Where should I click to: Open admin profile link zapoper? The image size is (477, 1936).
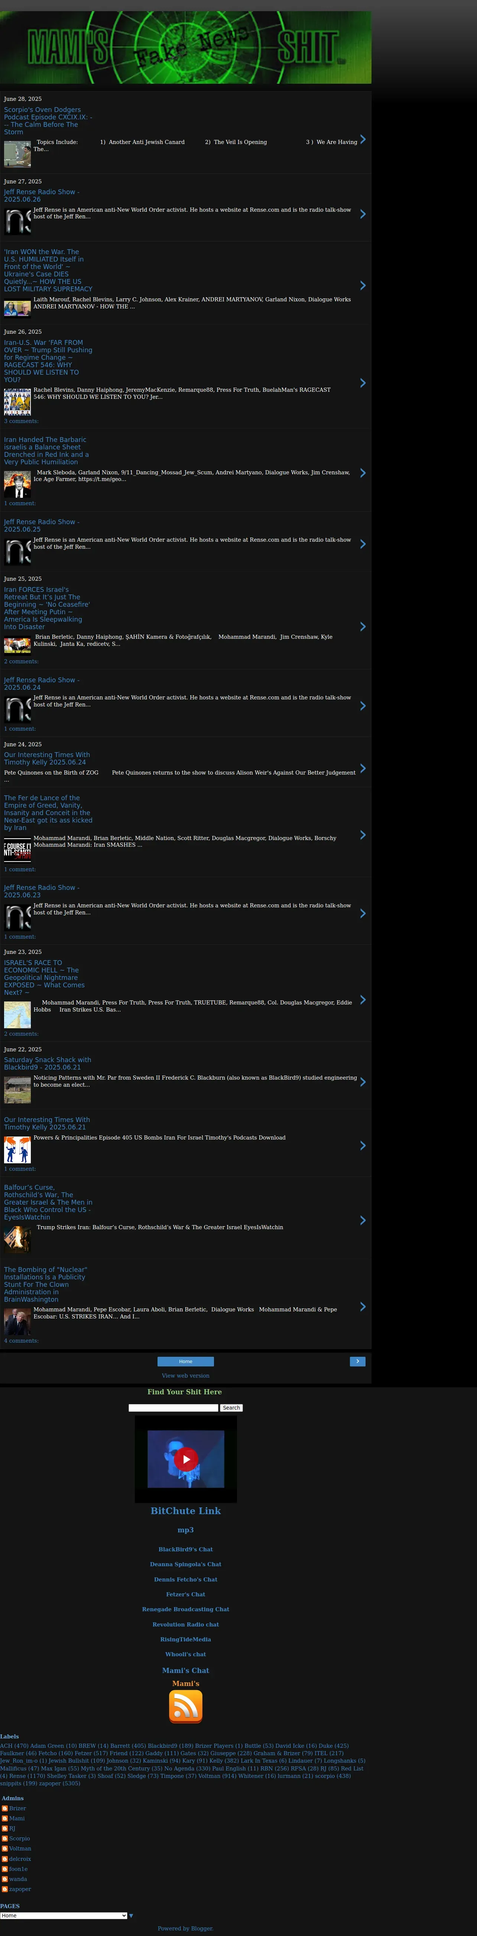20,1889
